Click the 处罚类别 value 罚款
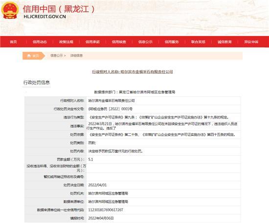Screen dimensions: 269x223 point(92,143)
